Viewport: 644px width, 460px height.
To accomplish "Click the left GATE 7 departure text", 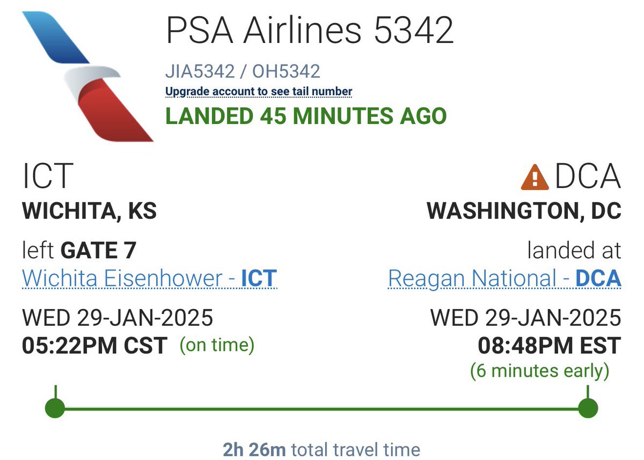I will pos(79,250).
